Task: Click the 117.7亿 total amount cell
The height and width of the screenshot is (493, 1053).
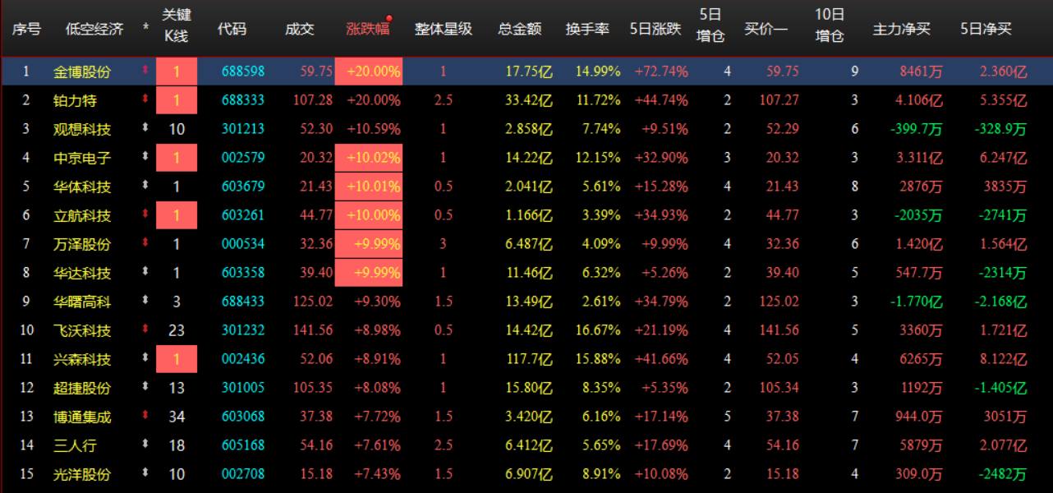Action: [531, 359]
